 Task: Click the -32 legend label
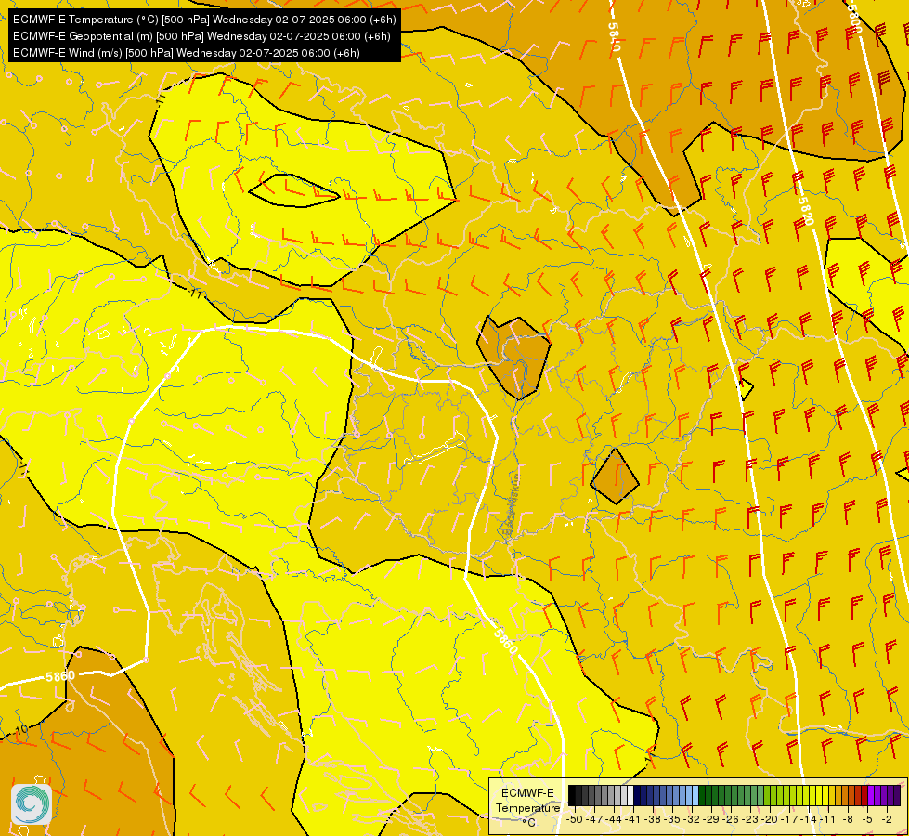coord(692,819)
